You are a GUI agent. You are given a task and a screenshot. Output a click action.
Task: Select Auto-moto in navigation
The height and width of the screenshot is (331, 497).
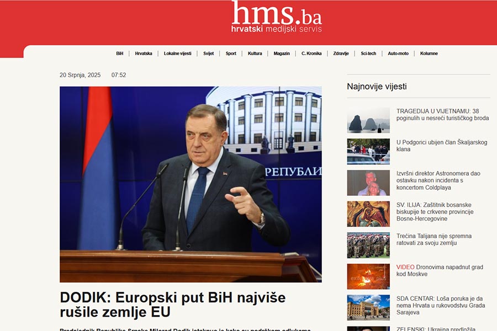tap(398, 54)
